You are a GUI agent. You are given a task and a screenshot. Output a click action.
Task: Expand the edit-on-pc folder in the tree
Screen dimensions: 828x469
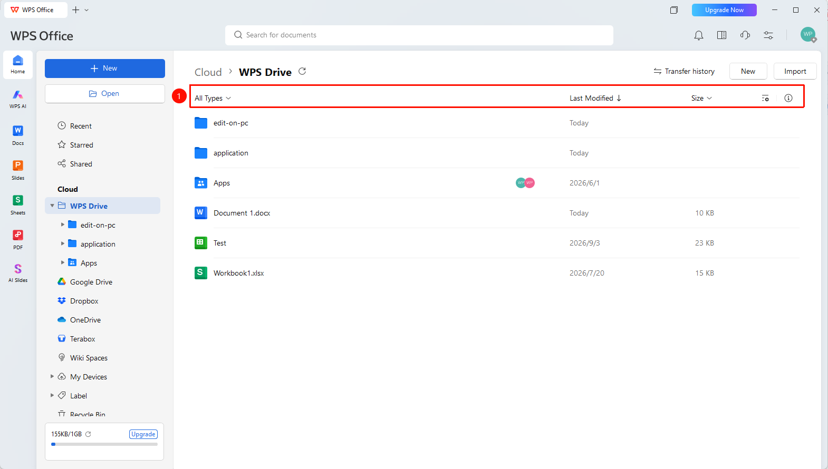(x=63, y=224)
